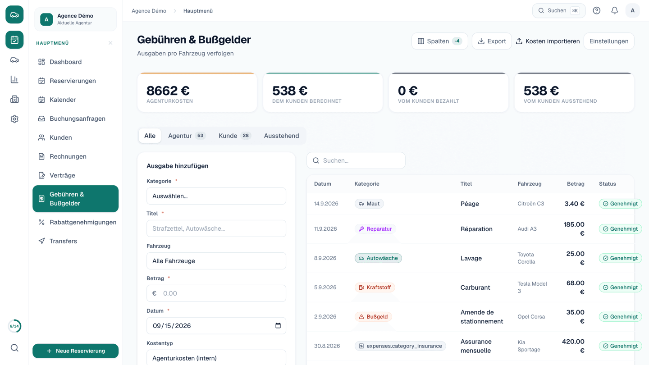The image size is (649, 365).
Task: Click the 6/14 progress ring
Action: tap(14, 326)
